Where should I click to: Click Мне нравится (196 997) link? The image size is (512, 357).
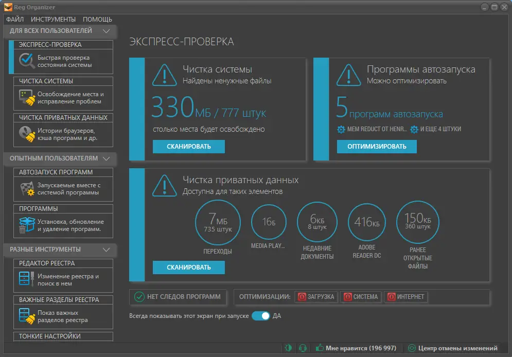(361, 348)
